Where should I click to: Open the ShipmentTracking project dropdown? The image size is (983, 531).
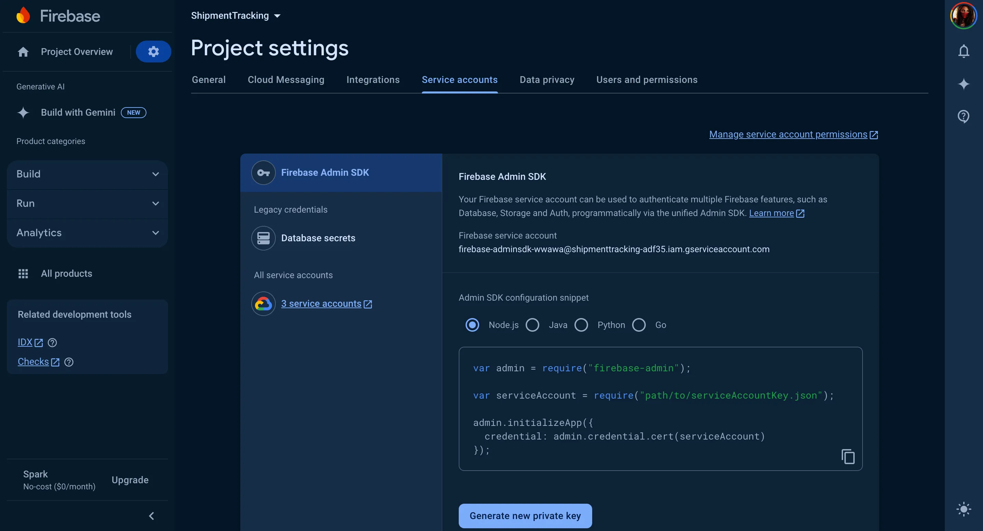pos(236,16)
